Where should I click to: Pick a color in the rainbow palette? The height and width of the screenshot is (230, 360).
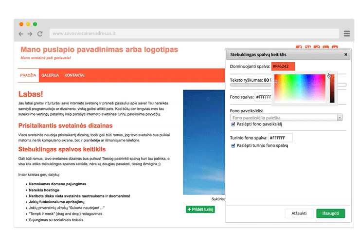(x=300, y=88)
